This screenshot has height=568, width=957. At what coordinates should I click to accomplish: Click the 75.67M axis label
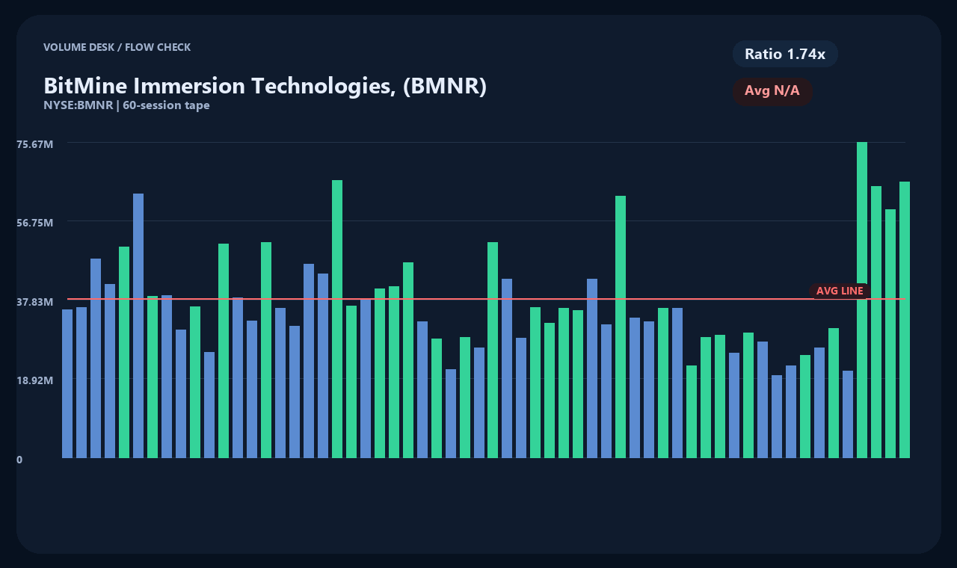click(35, 143)
